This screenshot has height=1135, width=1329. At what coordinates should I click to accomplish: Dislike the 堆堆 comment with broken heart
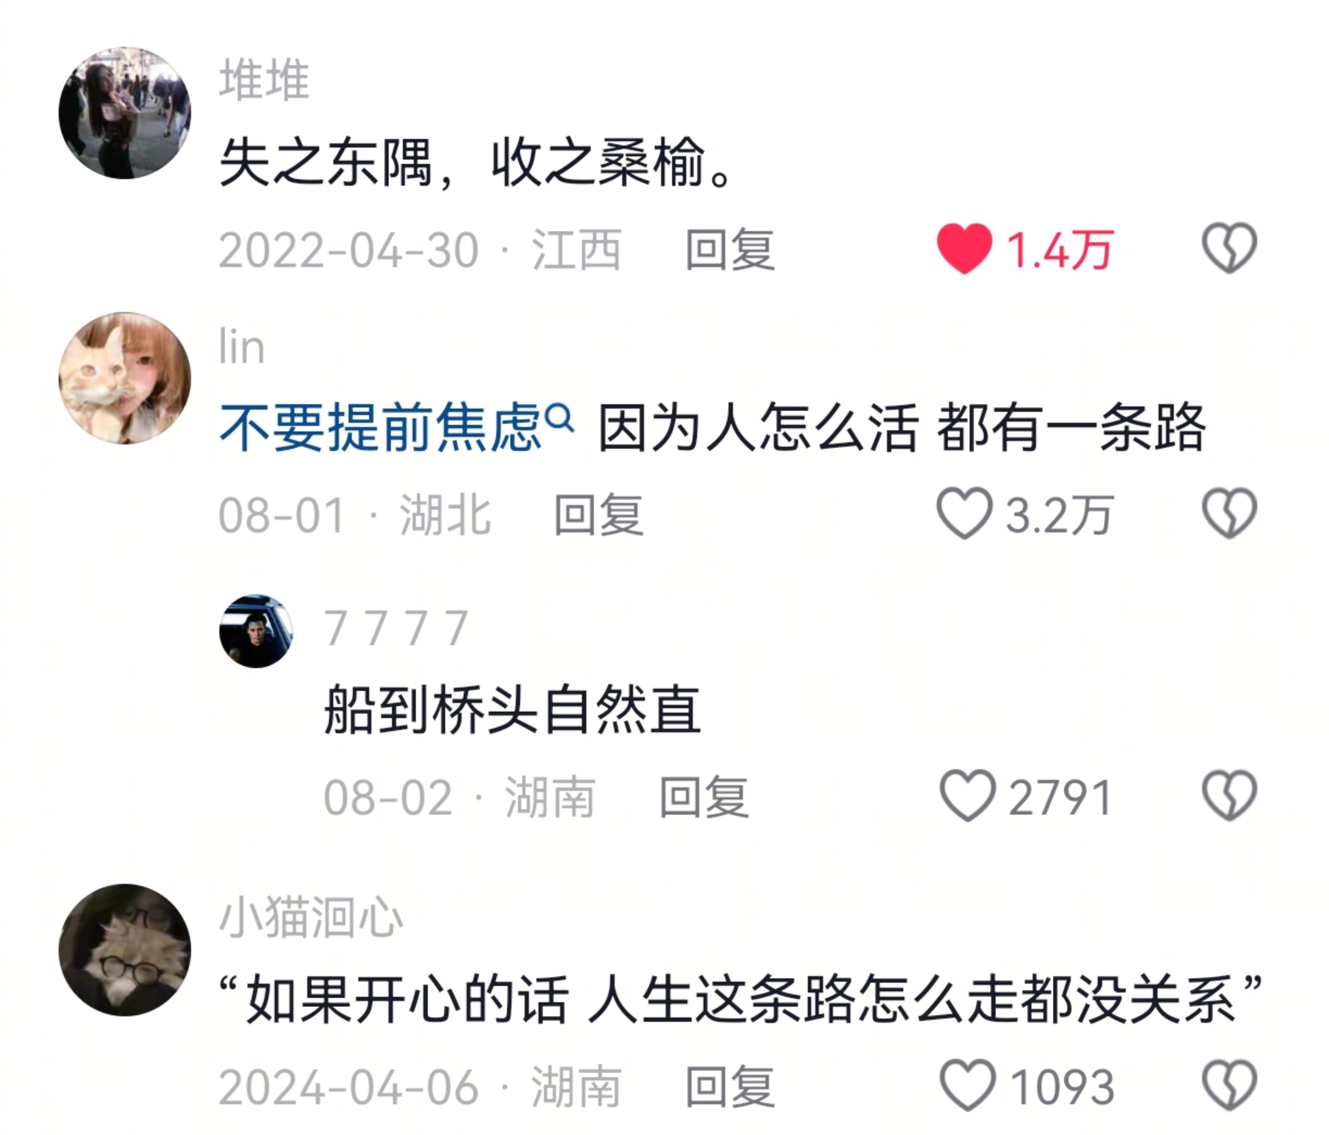[x=1229, y=248]
